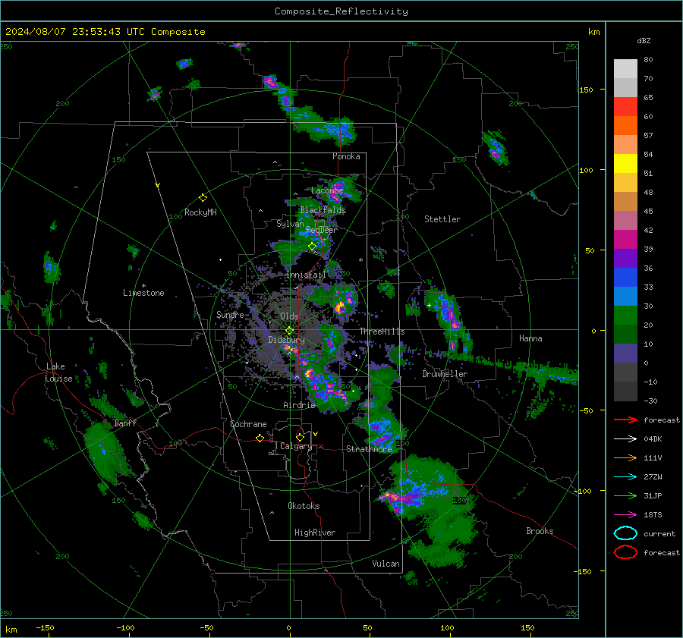Viewport: 683px width, 638px height.
Task: Click the Airdrie town label
Action: pyautogui.click(x=299, y=405)
